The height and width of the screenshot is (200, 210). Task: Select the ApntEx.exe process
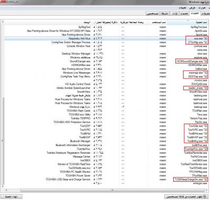(x=201, y=31)
